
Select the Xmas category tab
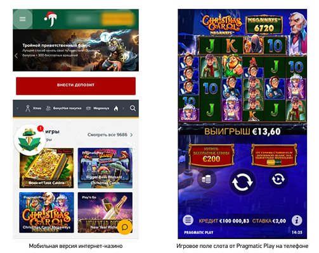[33, 108]
